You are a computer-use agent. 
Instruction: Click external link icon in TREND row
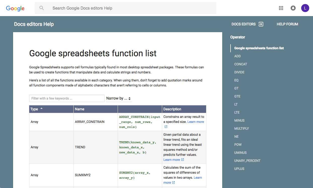[183, 160]
